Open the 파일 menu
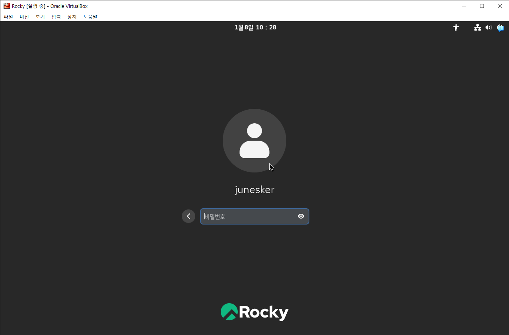This screenshot has height=335, width=509. pos(8,17)
